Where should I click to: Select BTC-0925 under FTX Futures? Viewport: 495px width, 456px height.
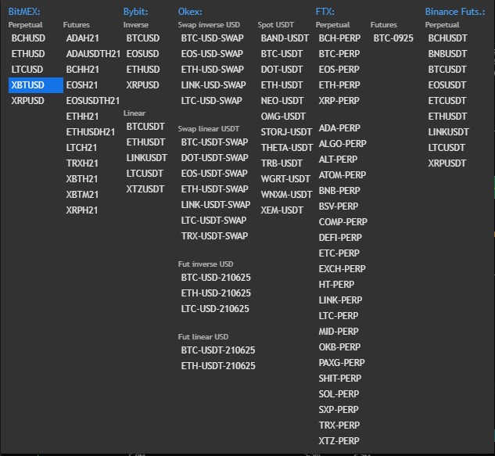point(393,38)
